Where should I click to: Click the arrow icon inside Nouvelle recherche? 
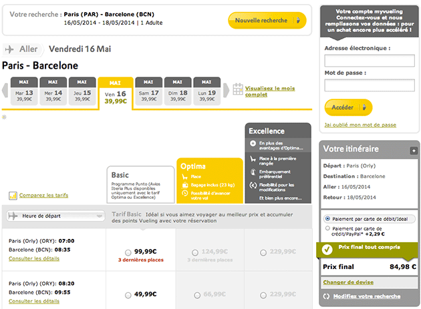pyautogui.click(x=298, y=21)
